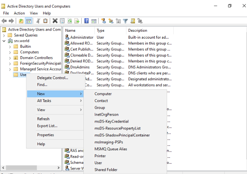
Task: Sort list by Description column header
Action: (150, 31)
